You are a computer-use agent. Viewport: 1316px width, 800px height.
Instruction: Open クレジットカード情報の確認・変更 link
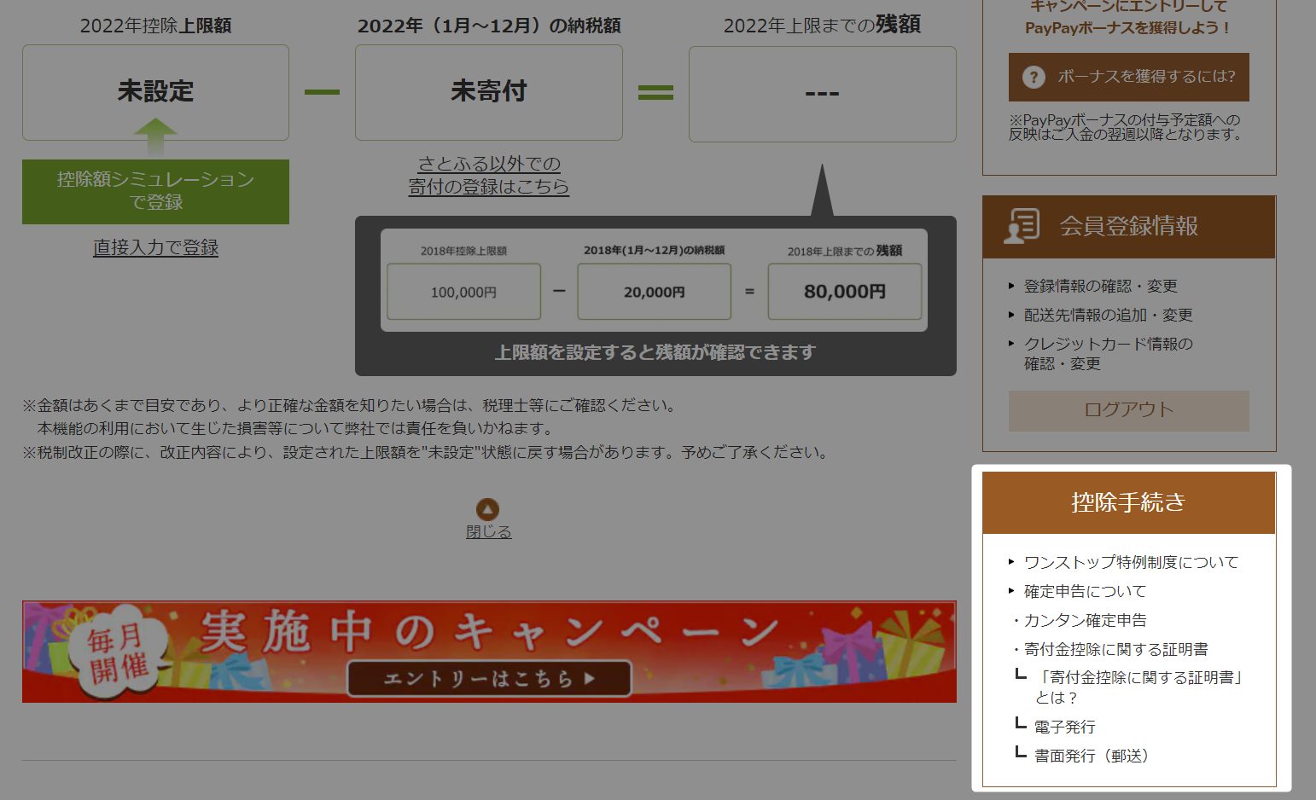1108,353
